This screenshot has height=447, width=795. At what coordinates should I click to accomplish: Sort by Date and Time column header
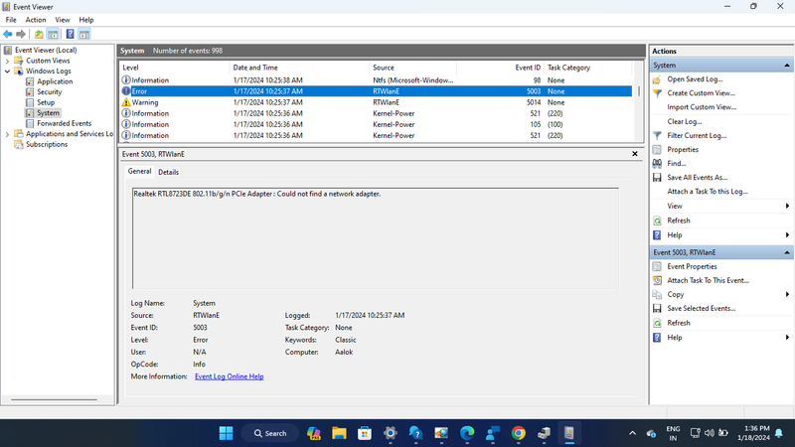(x=299, y=68)
